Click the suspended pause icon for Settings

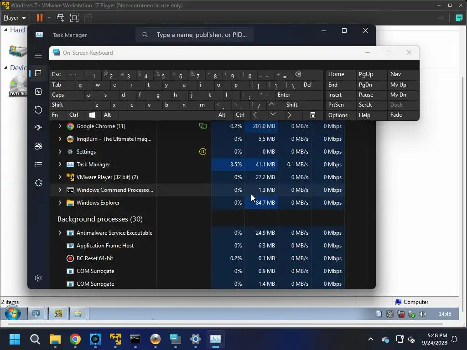pos(202,152)
